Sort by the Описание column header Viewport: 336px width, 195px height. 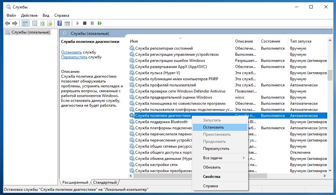(x=246, y=41)
